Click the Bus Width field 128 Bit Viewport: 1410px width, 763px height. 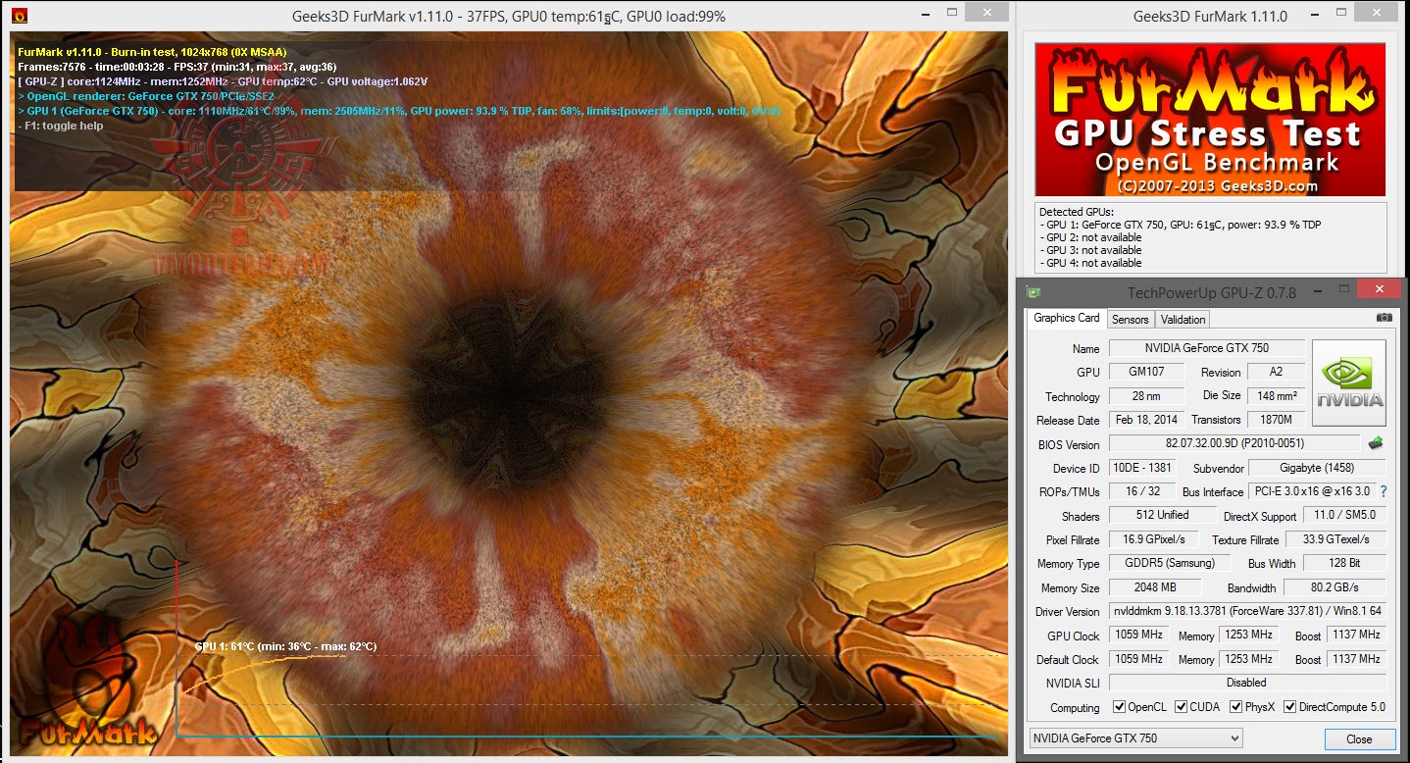coord(1344,563)
